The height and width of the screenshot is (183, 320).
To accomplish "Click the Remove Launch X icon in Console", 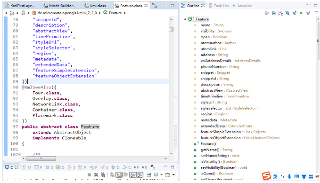I will point(96,175).
